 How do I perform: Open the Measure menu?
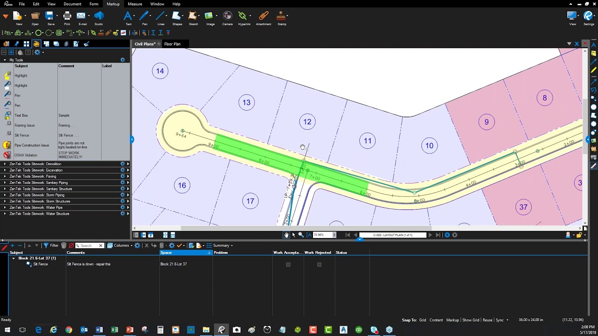coord(135,4)
